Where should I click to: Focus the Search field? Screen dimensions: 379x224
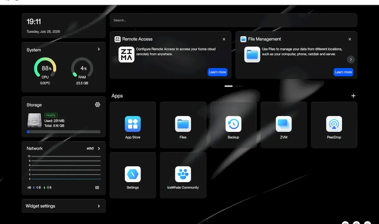233,20
